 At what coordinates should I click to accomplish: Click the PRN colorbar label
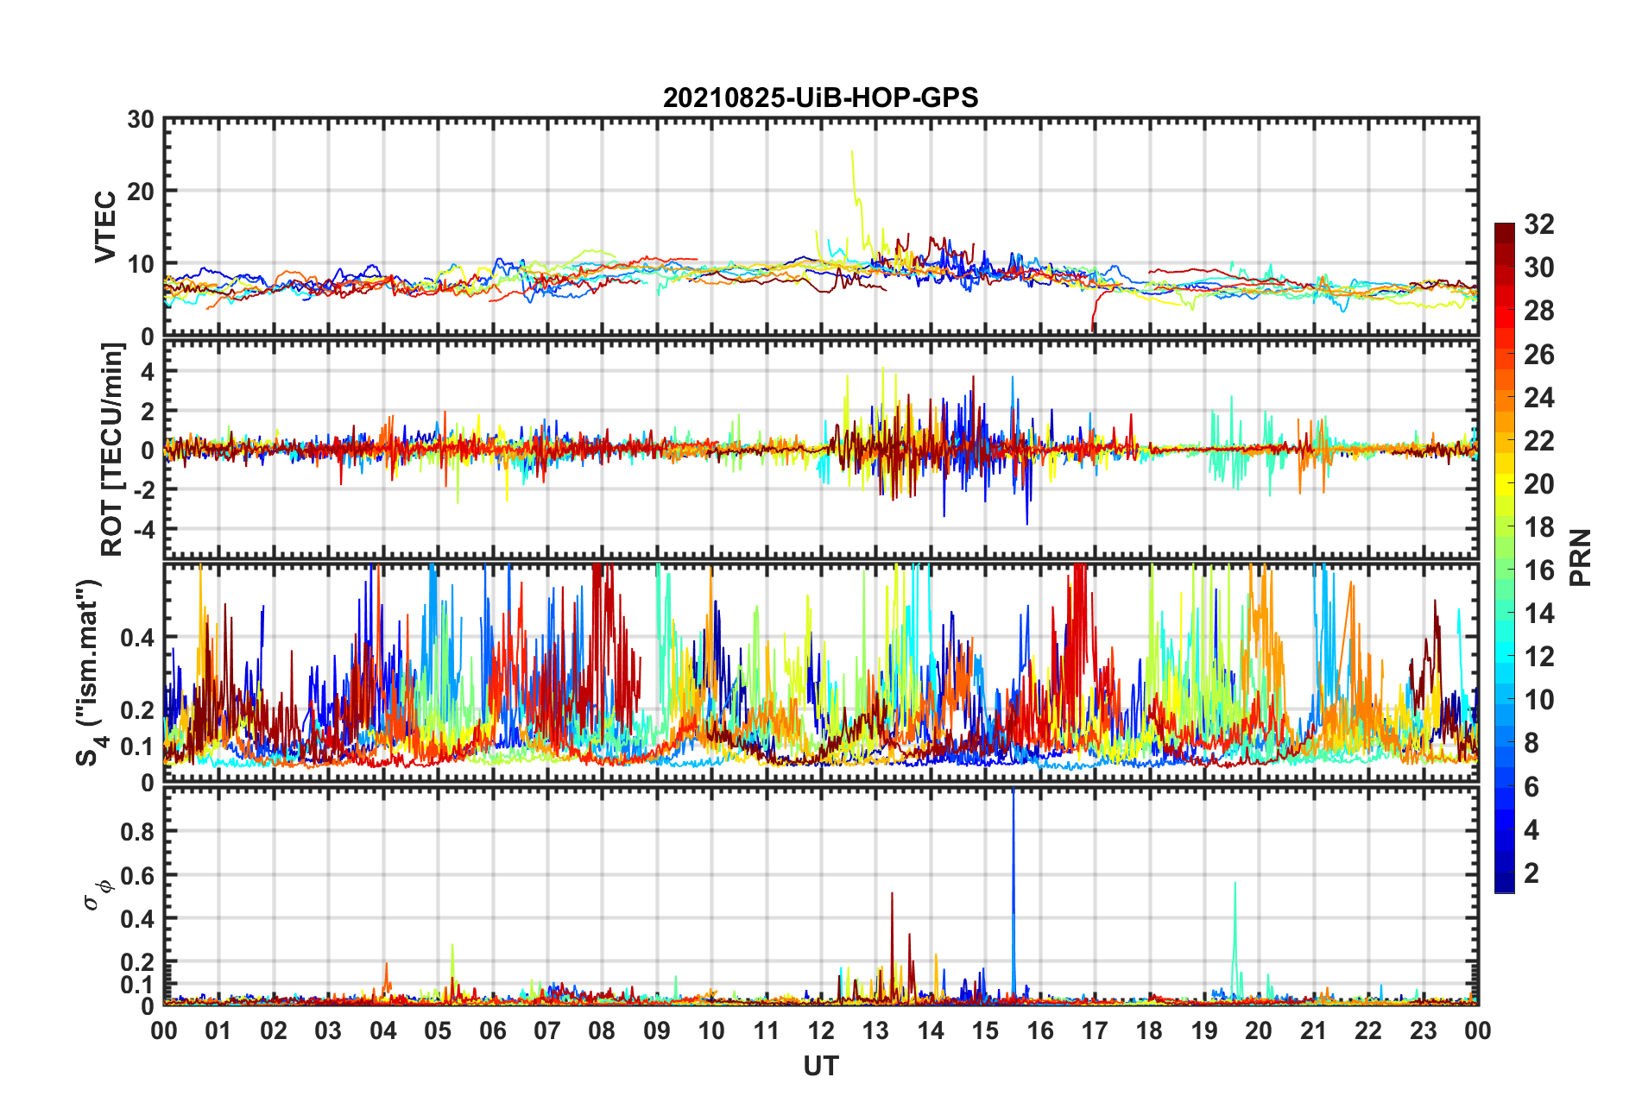[1580, 557]
